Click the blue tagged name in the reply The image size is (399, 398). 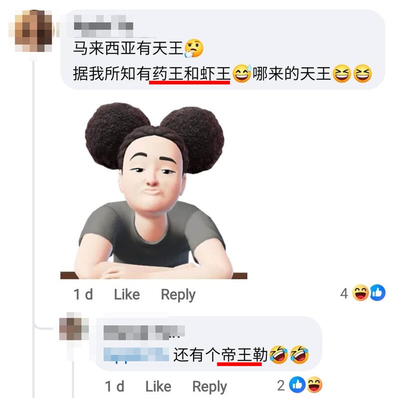pyautogui.click(x=136, y=355)
